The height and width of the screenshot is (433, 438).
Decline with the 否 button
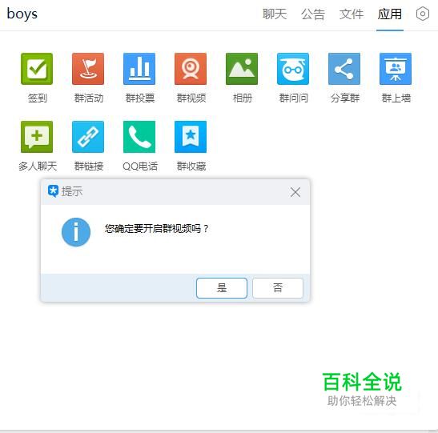[278, 288]
